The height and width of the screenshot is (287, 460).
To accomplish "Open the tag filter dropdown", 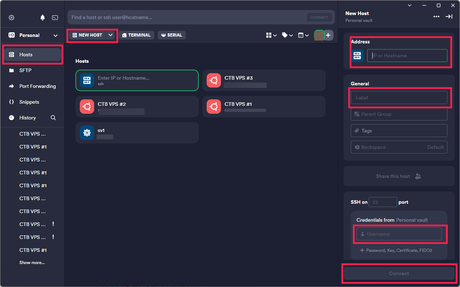I will 287,35.
